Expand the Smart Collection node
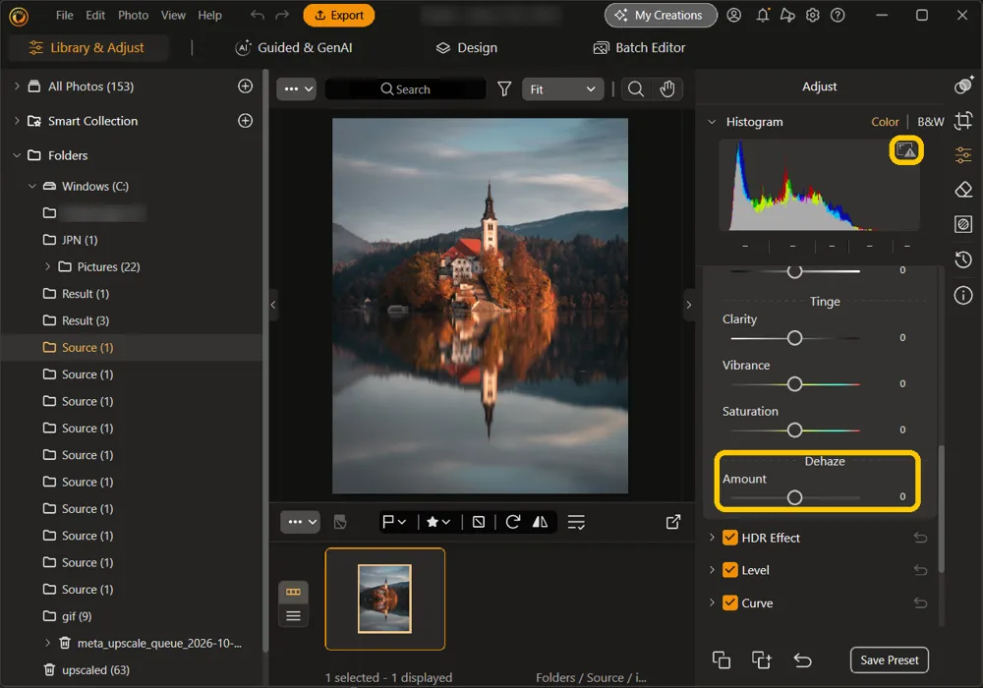 pos(17,121)
